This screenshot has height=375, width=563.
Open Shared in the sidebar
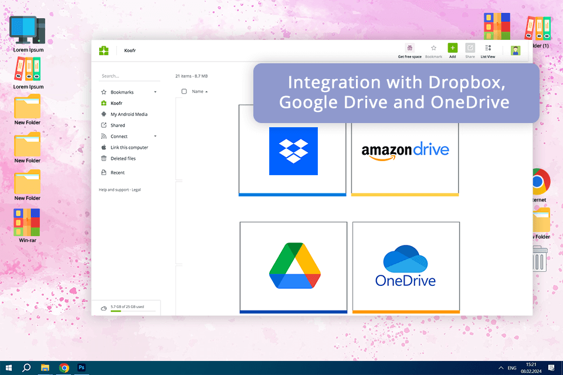pyautogui.click(x=118, y=125)
